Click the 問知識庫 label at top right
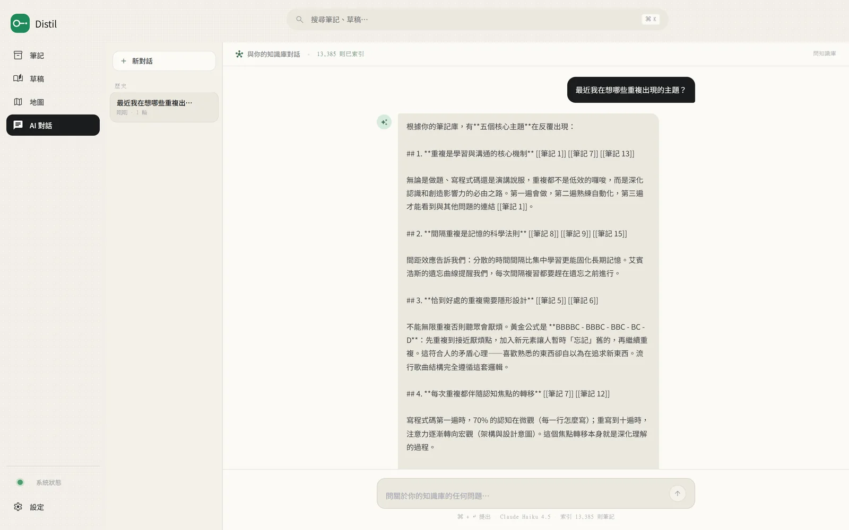Image resolution: width=849 pixels, height=530 pixels. tap(825, 54)
